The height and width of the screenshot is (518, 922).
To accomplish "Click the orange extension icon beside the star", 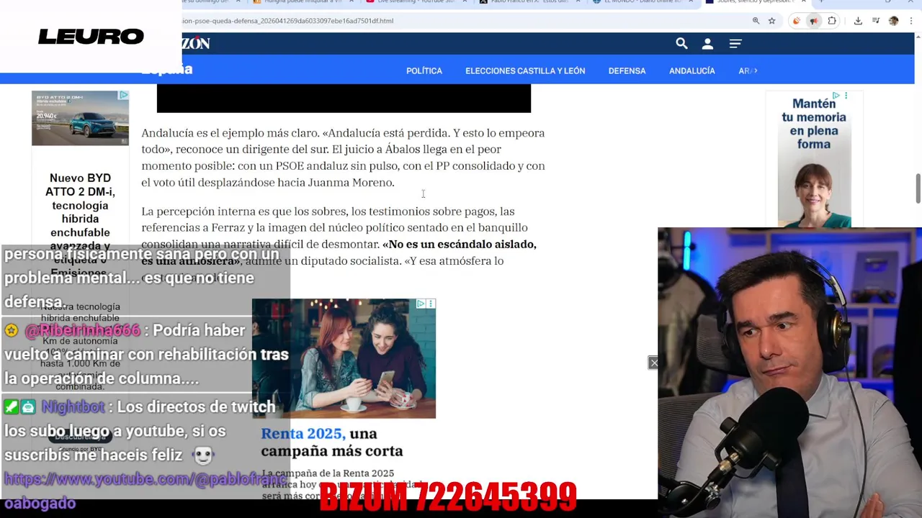I will pos(796,21).
